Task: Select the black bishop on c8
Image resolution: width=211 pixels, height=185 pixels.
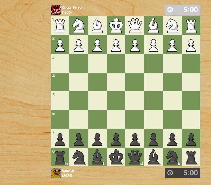Action: point(153,157)
